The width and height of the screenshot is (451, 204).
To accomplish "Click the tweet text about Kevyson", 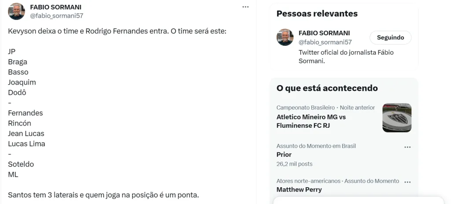I will (x=117, y=32).
